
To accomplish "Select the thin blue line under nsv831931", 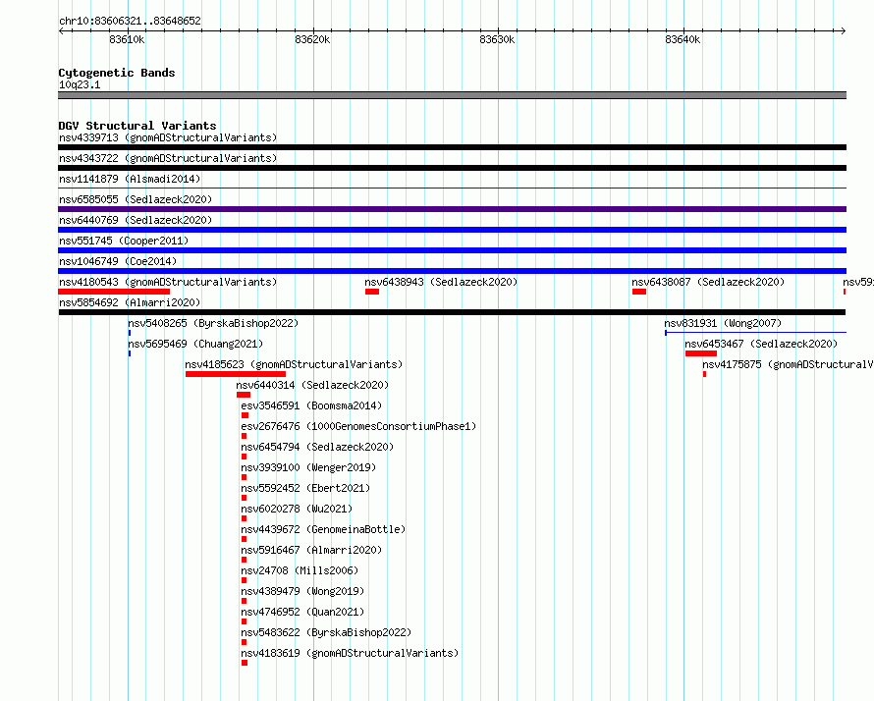I will pyautogui.click(x=756, y=333).
